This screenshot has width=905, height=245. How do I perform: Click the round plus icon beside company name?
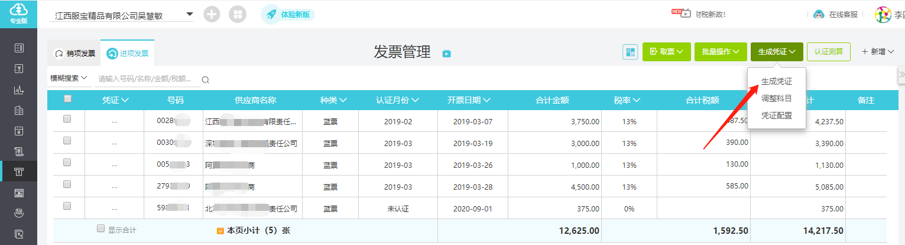(212, 15)
